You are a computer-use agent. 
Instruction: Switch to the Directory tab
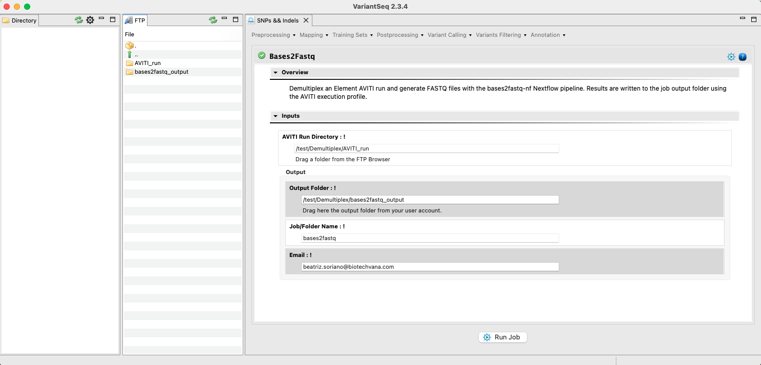[x=20, y=20]
